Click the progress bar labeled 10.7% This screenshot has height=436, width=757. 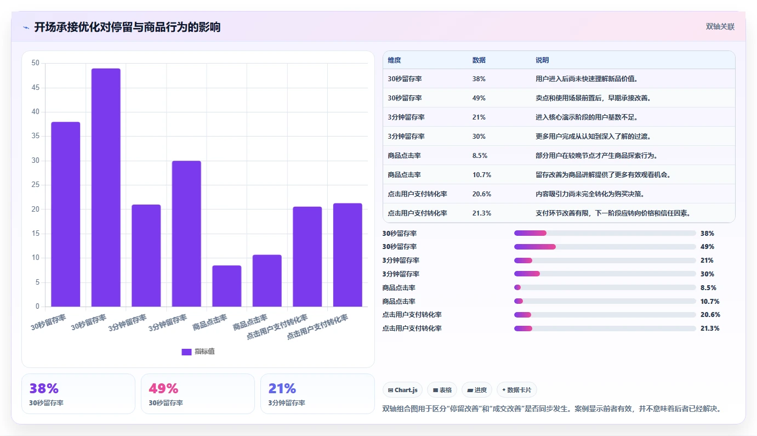(605, 301)
